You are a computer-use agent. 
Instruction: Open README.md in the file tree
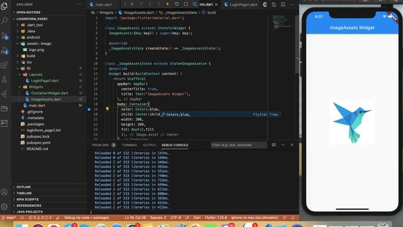point(37,149)
